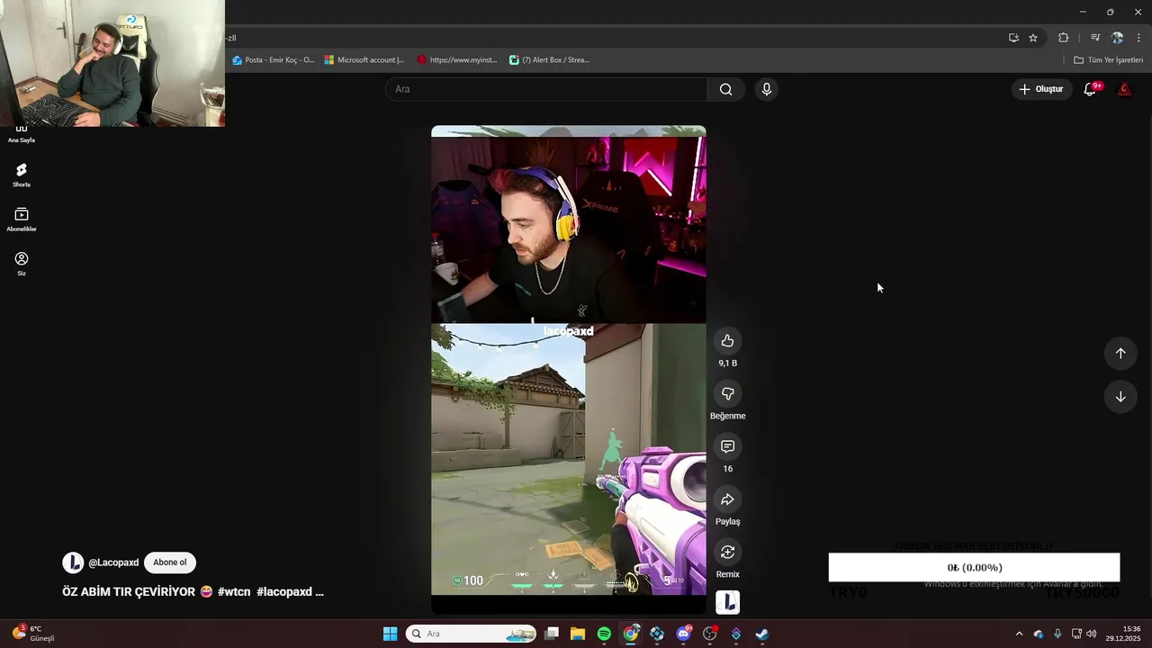Open YouTube notifications bell
Image resolution: width=1152 pixels, height=648 pixels.
(1090, 89)
